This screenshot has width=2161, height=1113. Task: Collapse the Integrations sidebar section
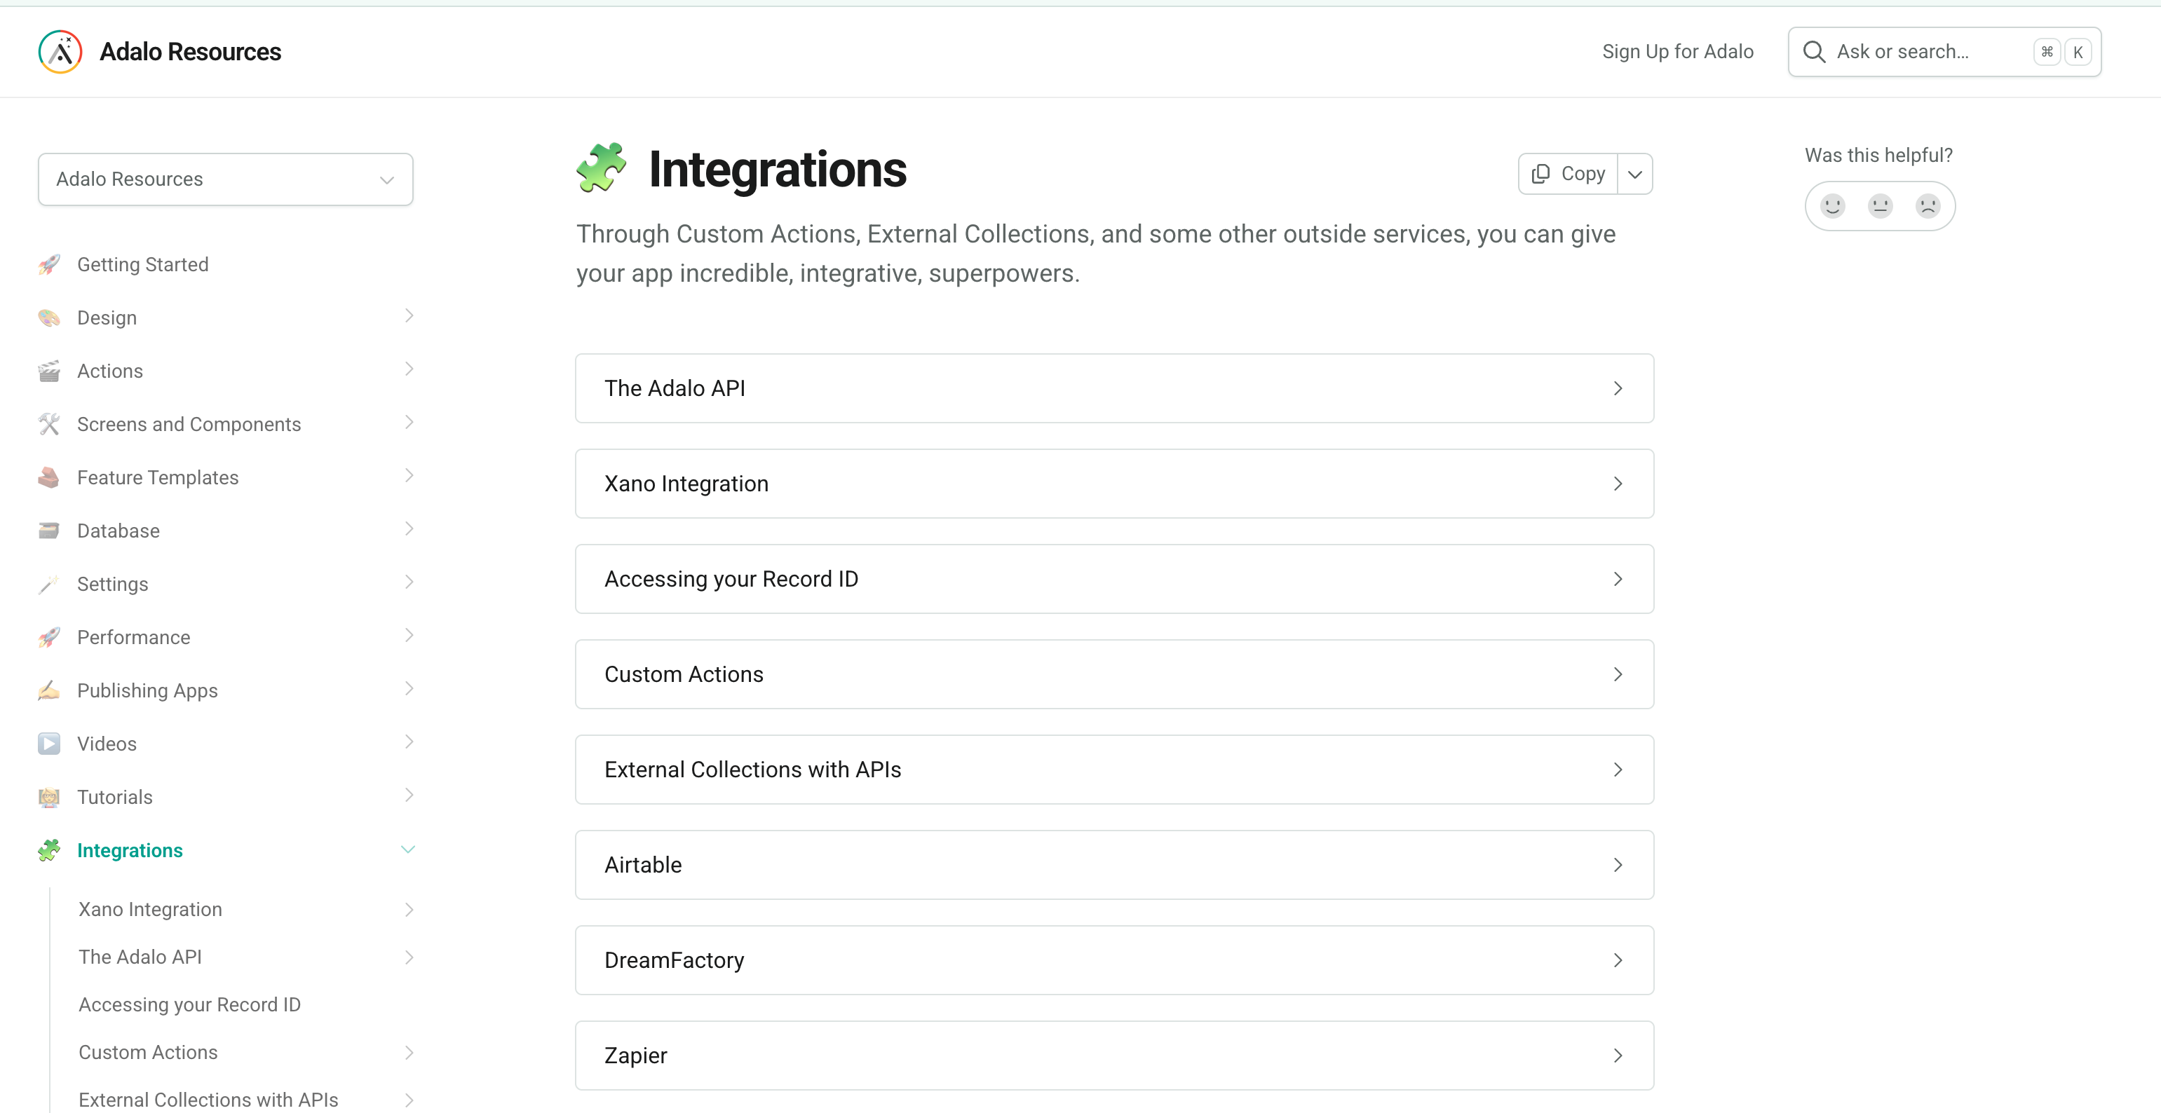coord(409,849)
